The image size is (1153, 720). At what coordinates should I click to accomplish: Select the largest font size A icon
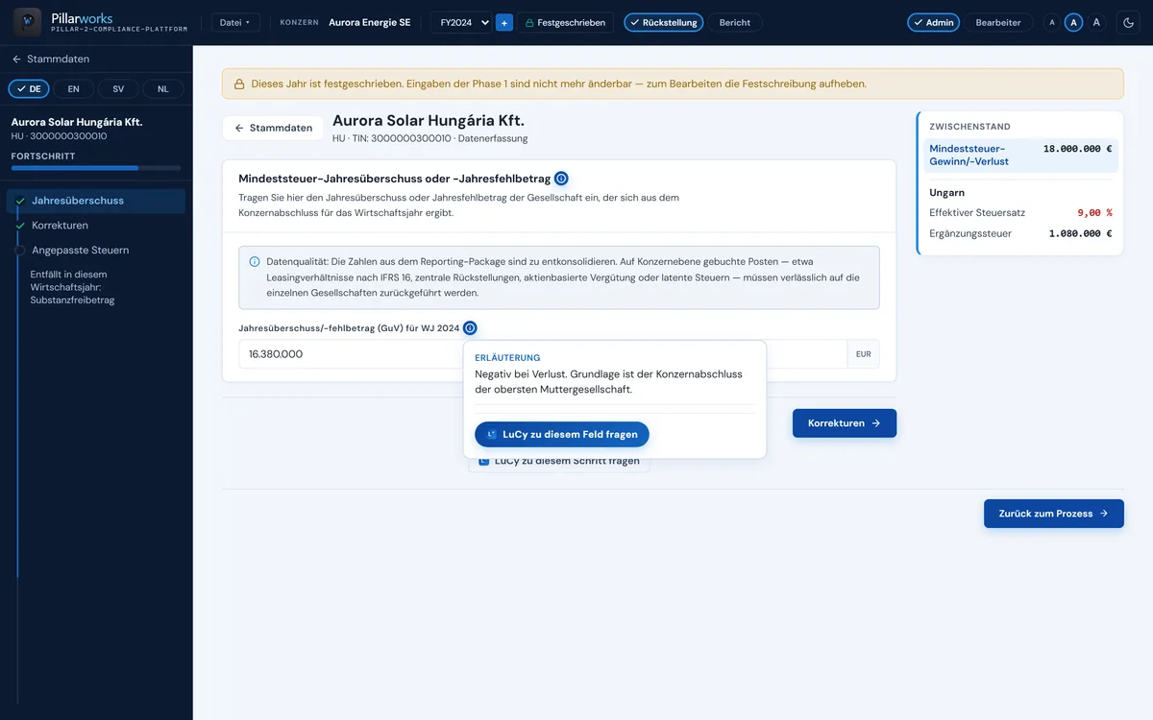(x=1096, y=22)
